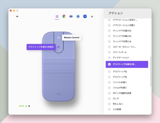The height and width of the screenshot is (123, 160).
Task: Open the Google Chrome app profile
Action: [x=64, y=16]
